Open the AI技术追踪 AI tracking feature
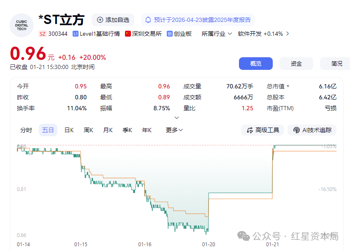Image resolution: width=350 pixels, height=250 pixels. tap(312, 130)
